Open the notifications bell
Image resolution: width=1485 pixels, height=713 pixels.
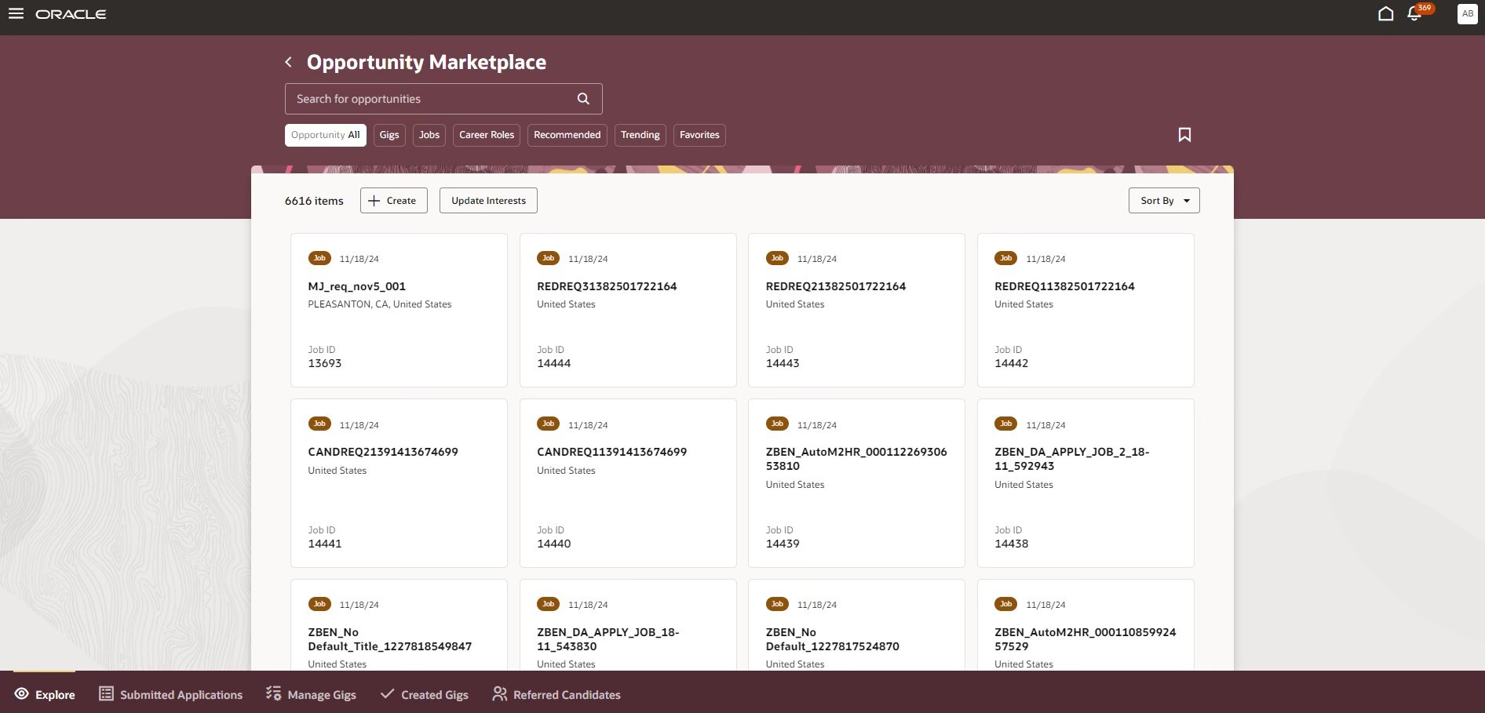tap(1414, 14)
